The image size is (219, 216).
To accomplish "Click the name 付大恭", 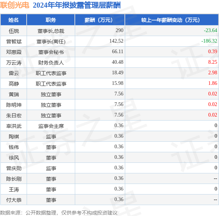I will (14, 200).
